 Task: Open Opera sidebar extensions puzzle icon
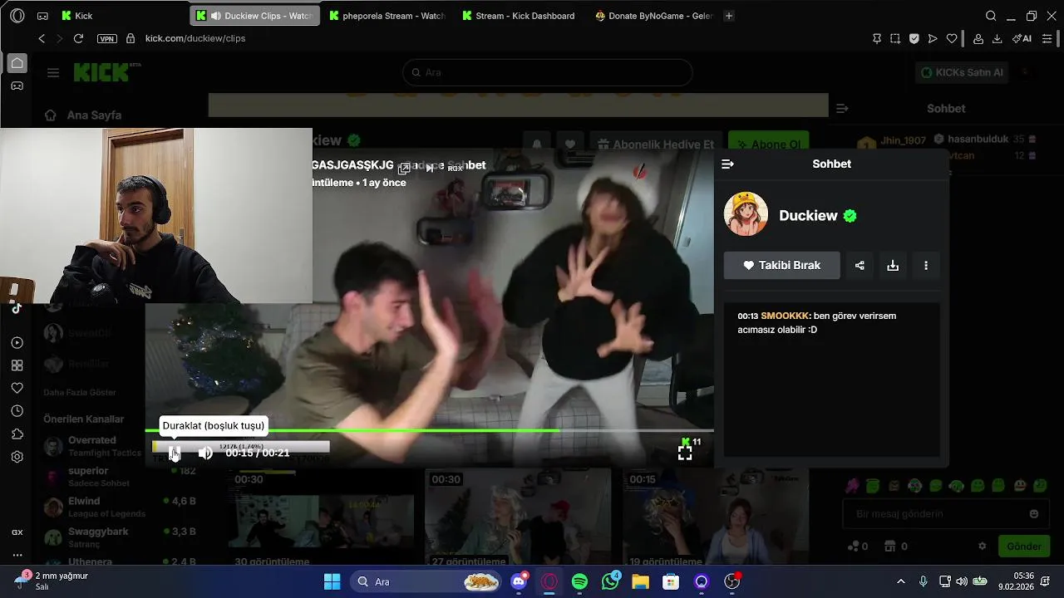click(17, 434)
